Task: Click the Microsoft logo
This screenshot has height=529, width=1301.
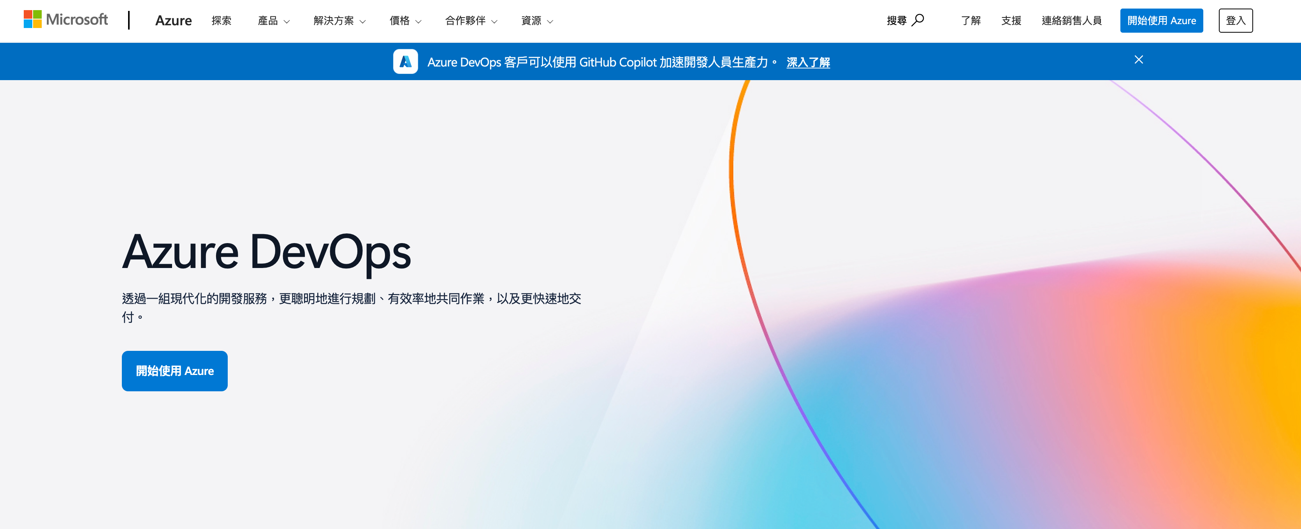Action: pyautogui.click(x=66, y=20)
